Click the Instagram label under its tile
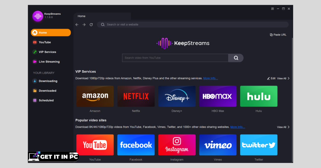Viewport: 321px width, 168px height. (177, 160)
